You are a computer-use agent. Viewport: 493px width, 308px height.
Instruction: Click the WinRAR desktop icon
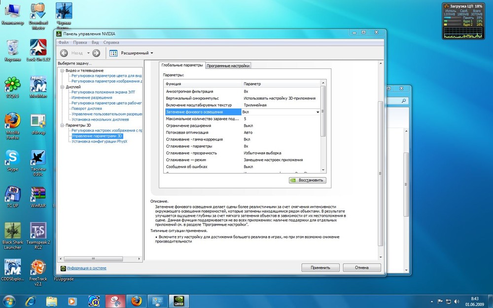click(38, 194)
